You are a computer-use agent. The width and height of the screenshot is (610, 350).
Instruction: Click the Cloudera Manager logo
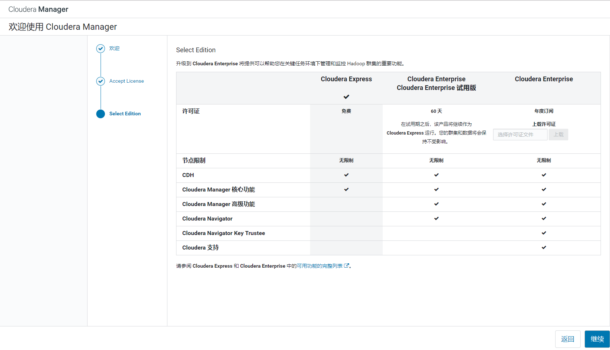[x=38, y=9]
